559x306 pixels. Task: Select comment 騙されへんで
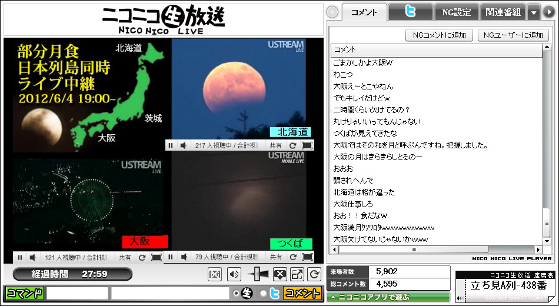[353, 181]
